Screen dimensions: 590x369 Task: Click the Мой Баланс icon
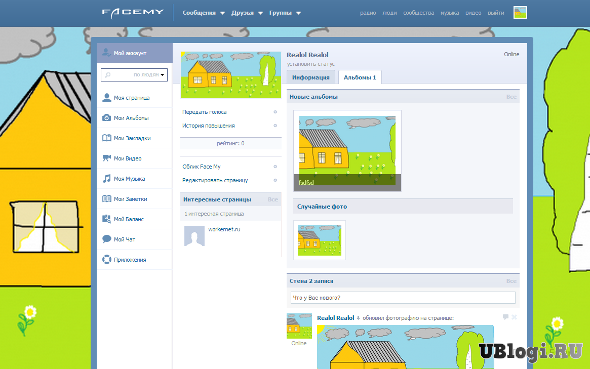(x=107, y=219)
